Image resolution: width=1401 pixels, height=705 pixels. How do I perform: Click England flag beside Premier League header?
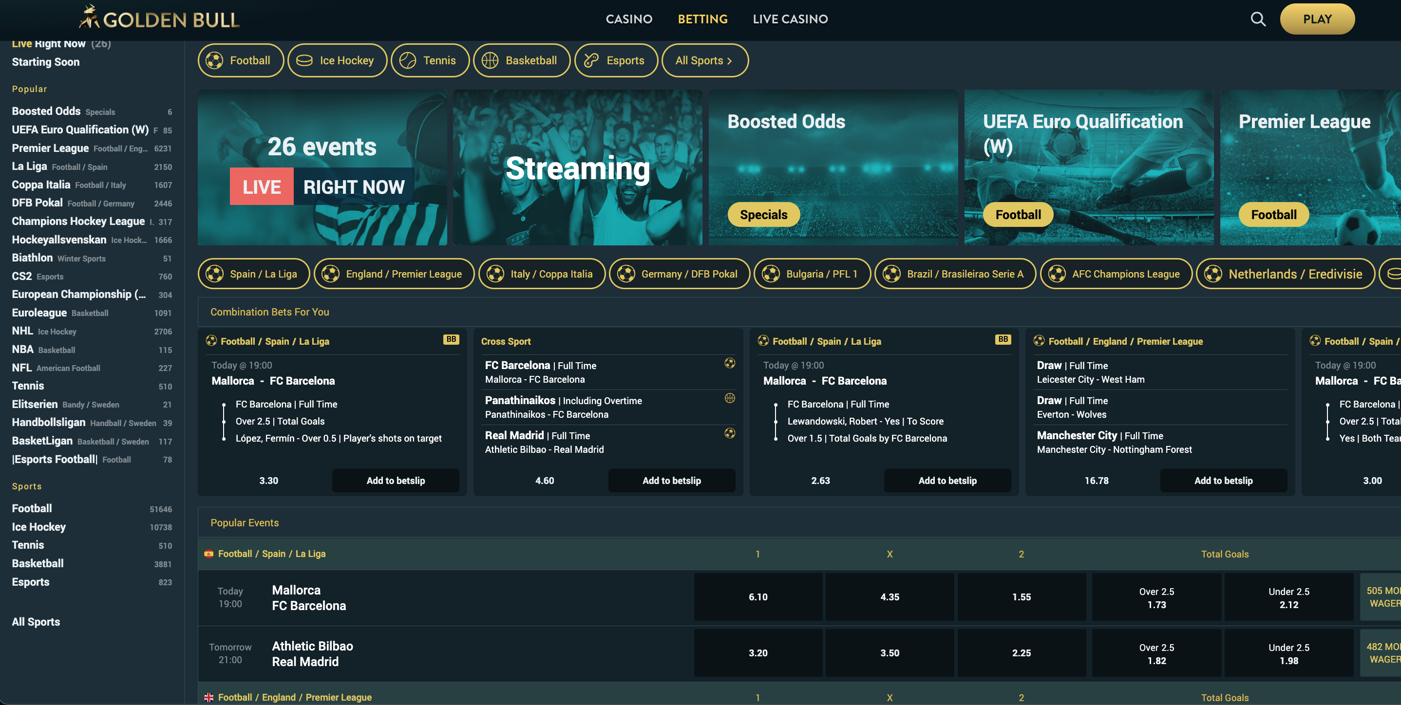pyautogui.click(x=209, y=697)
